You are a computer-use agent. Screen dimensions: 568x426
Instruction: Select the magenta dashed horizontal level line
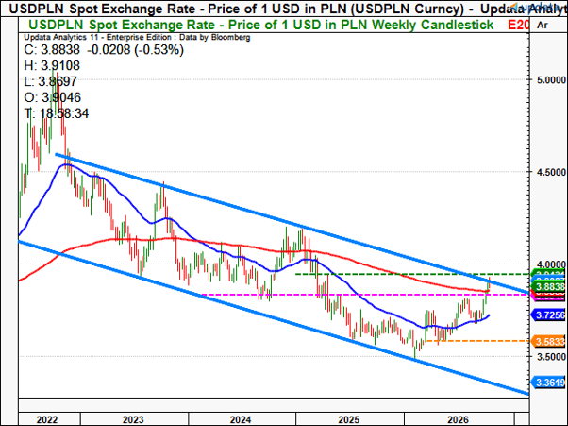pos(365,295)
